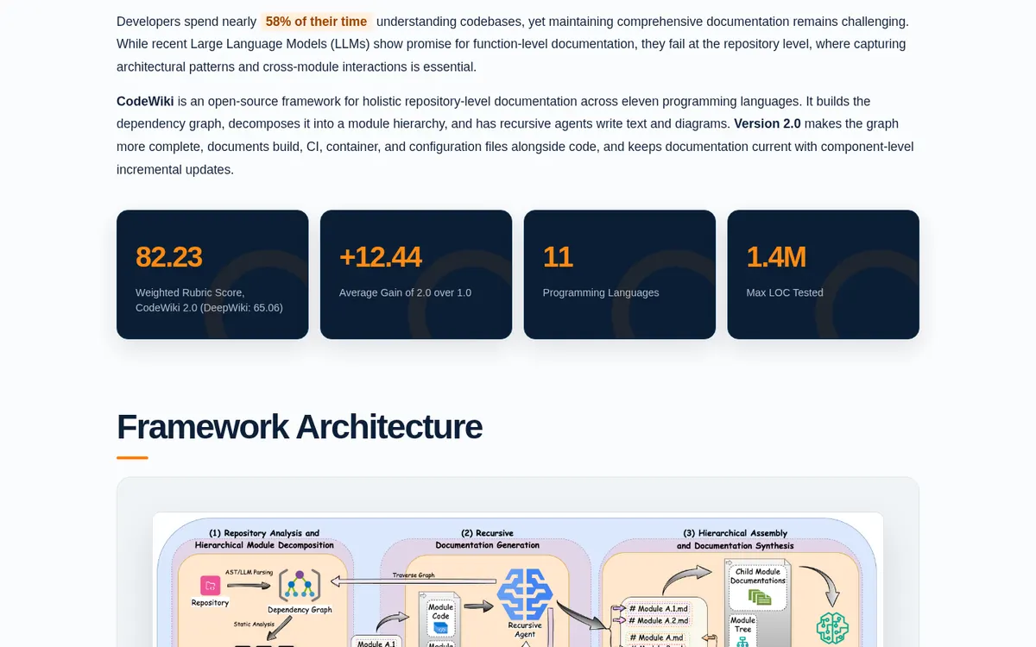Click the bold 'Version 2.0' text
The image size is (1036, 647).
point(768,124)
